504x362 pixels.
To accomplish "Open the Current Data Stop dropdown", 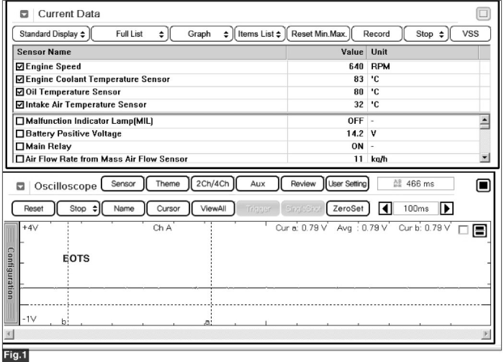I will click(x=427, y=34).
